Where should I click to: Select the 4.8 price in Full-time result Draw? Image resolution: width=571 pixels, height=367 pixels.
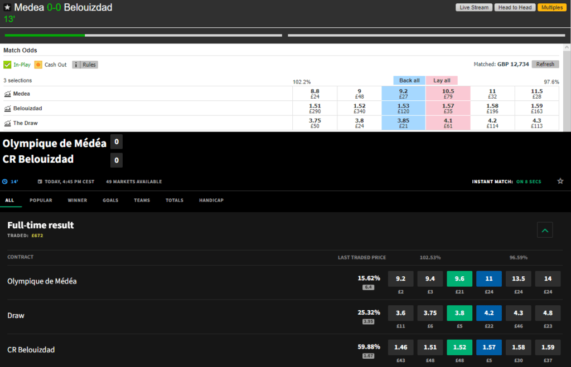pyautogui.click(x=548, y=313)
